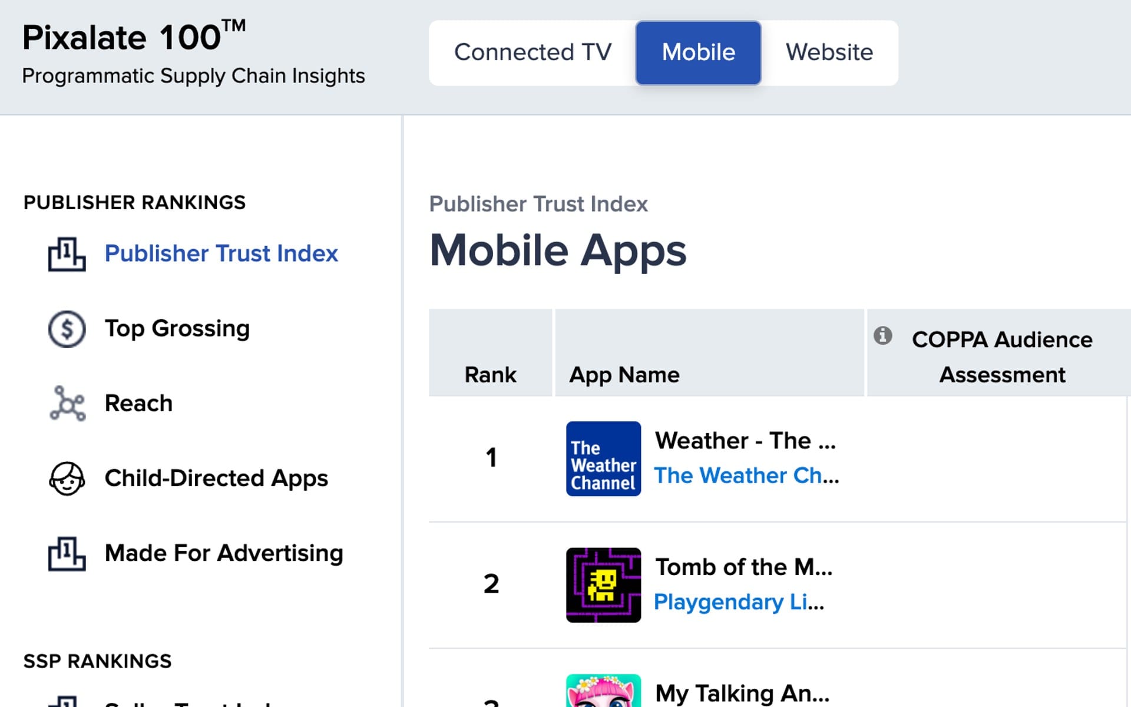Click the Rank column header

point(490,374)
